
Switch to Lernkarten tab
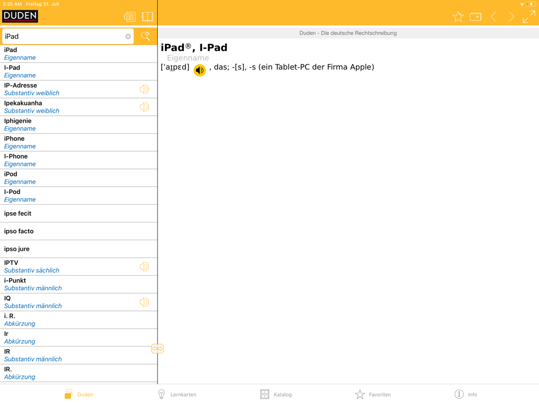(x=177, y=394)
